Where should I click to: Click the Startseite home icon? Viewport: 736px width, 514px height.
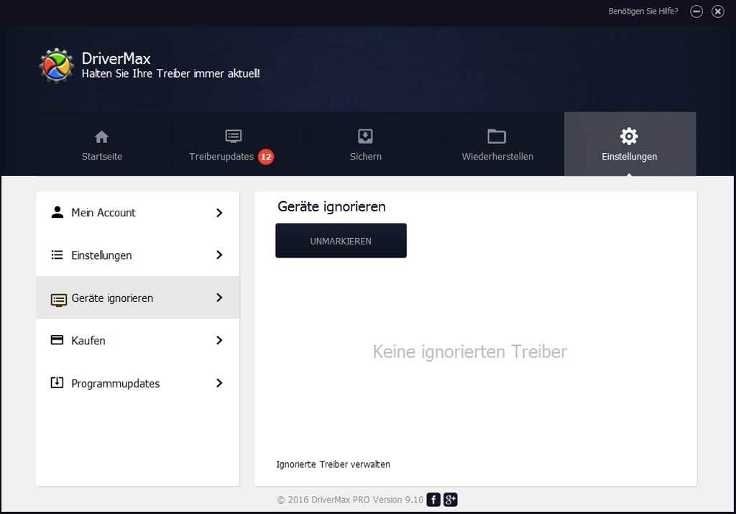tap(101, 137)
